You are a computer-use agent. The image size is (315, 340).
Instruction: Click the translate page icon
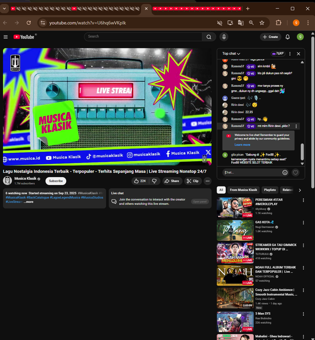click(241, 23)
